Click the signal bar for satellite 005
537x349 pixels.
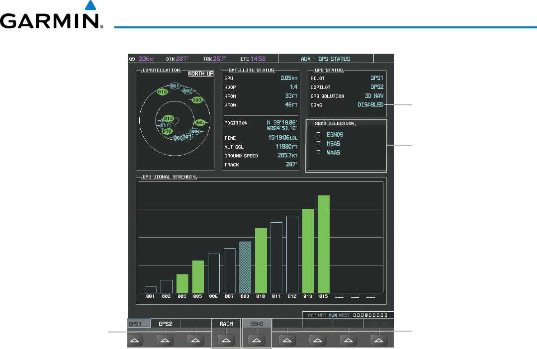198,277
